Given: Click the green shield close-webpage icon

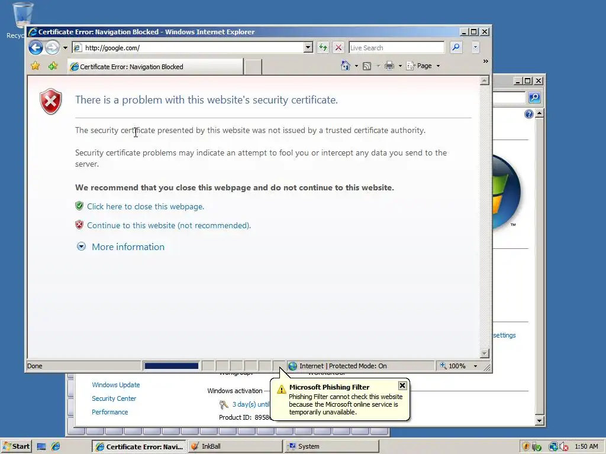Looking at the screenshot, I should tap(79, 206).
